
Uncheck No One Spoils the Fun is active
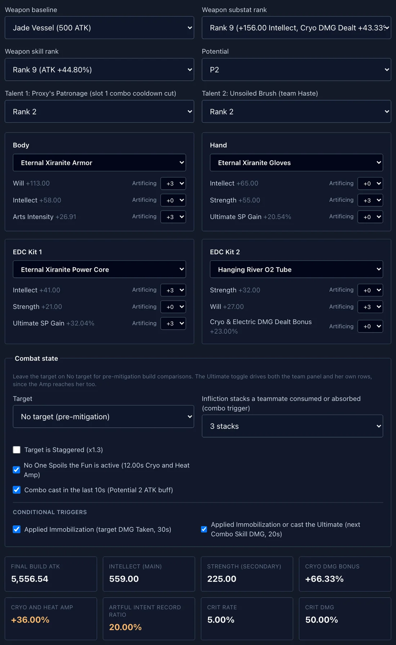click(x=16, y=470)
